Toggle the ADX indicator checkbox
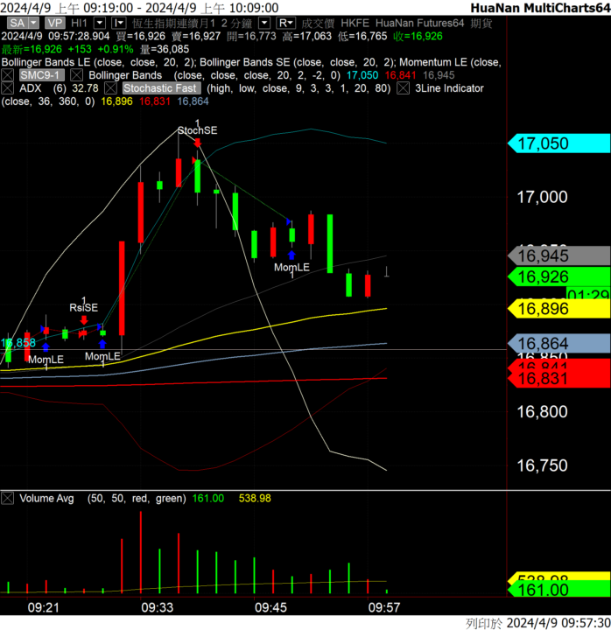Image resolution: width=611 pixels, height=630 pixels. [x=7, y=88]
